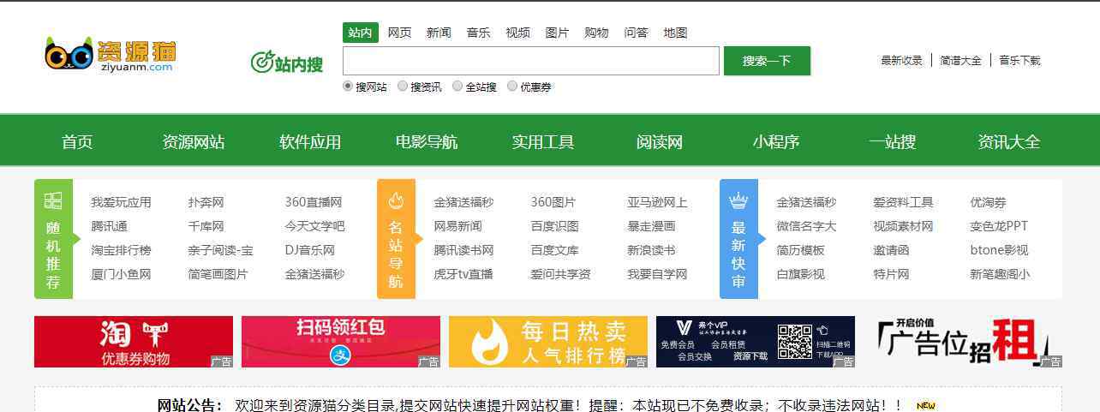The width and height of the screenshot is (1100, 412).
Task: Open the 广告位招租 ad banner
Action: coord(963,342)
